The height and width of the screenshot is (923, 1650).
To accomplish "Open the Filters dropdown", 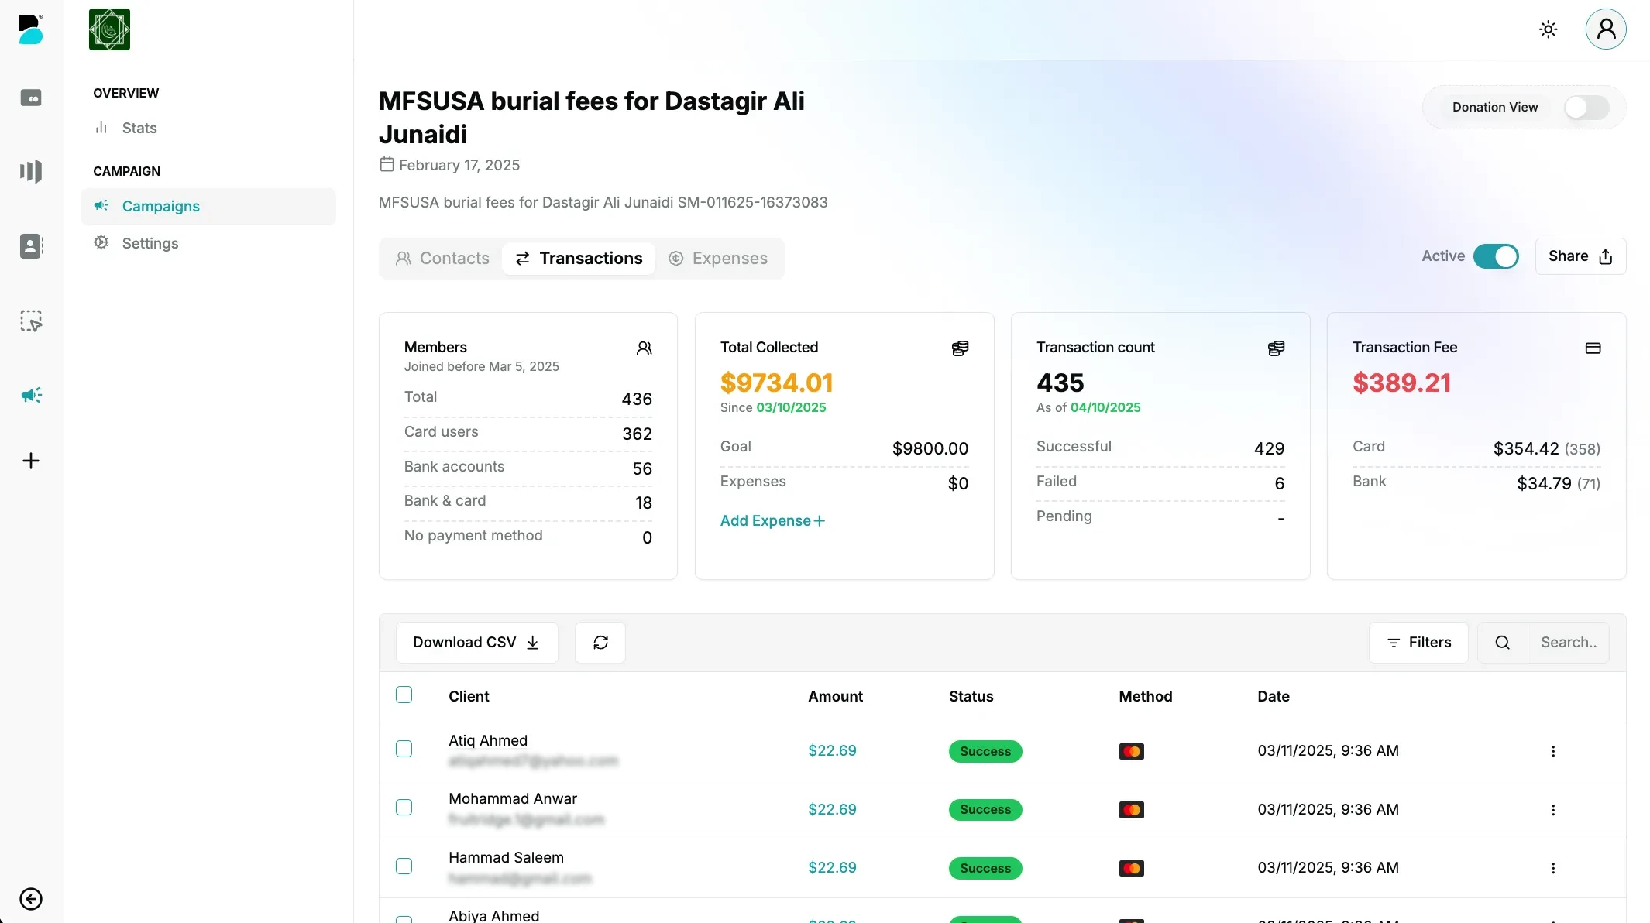I will point(1418,643).
